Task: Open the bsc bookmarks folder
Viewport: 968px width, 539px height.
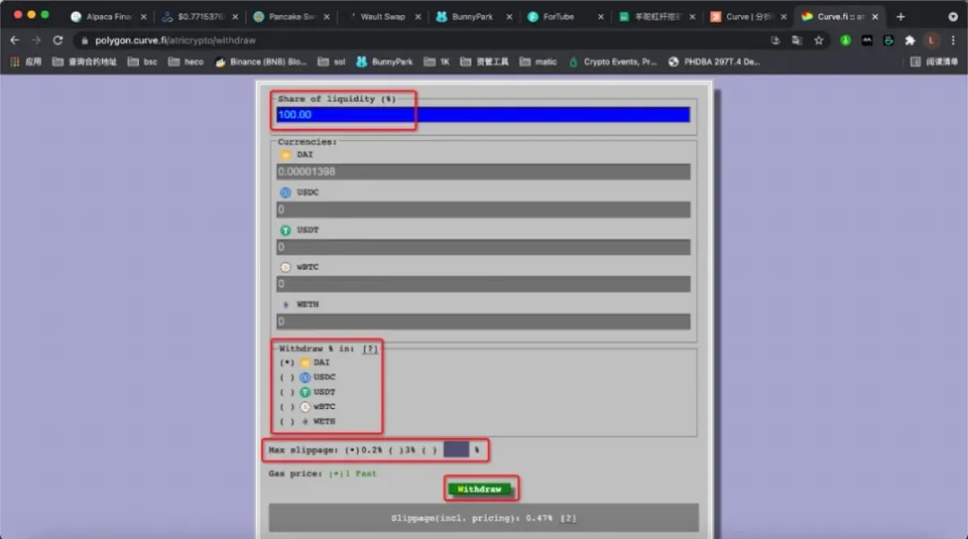Action: (x=143, y=62)
